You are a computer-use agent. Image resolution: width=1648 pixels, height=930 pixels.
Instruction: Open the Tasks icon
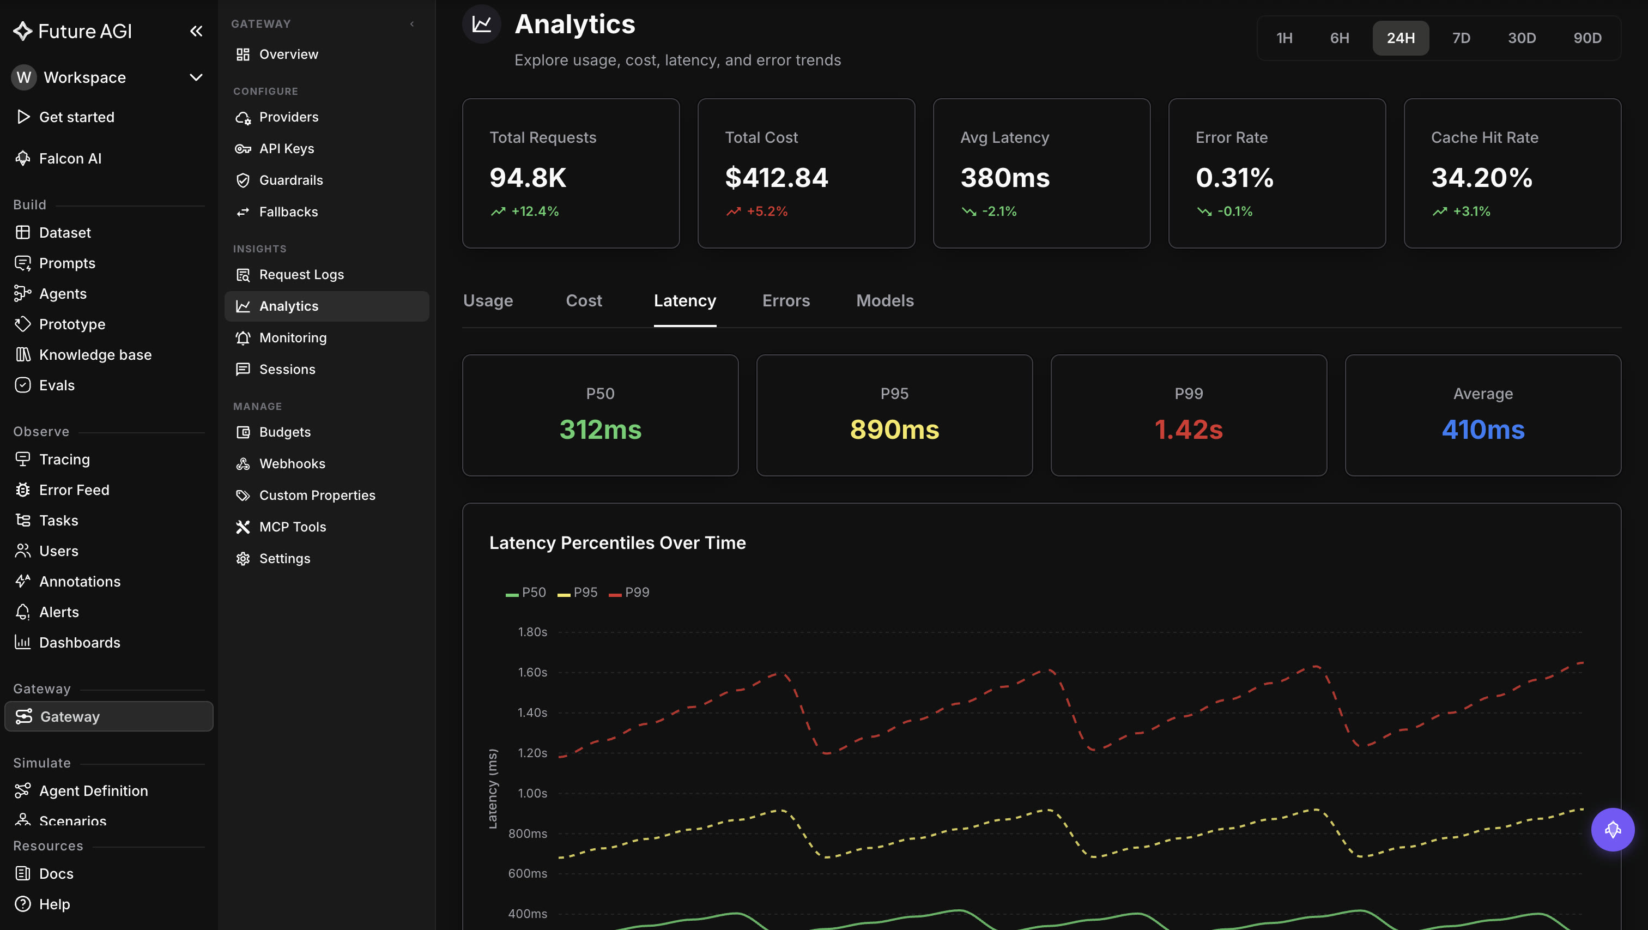[23, 520]
